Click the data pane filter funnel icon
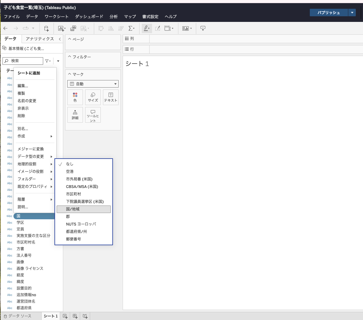 48,61
